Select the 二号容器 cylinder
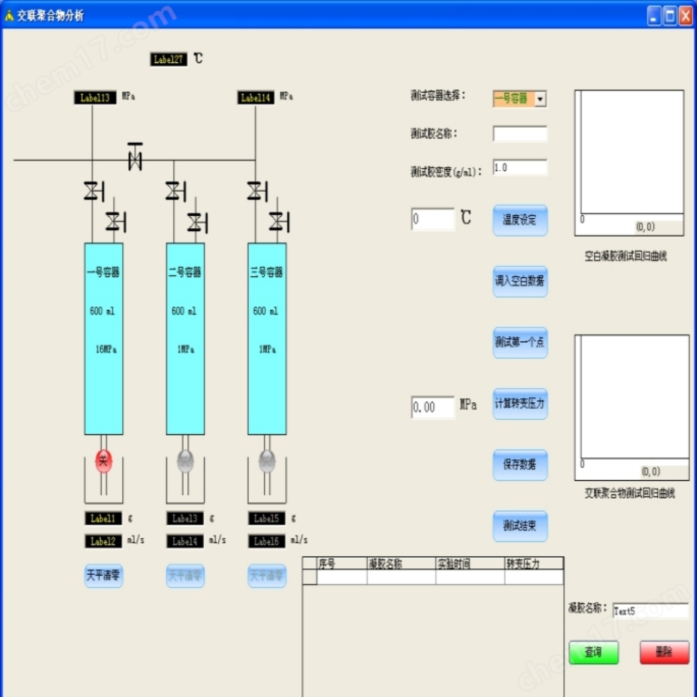 (x=185, y=339)
